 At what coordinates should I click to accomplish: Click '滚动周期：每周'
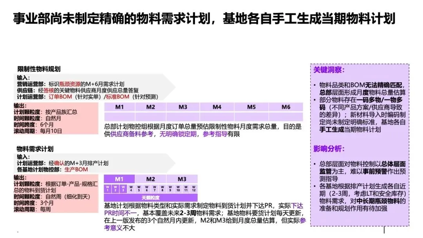[x=32, y=209]
